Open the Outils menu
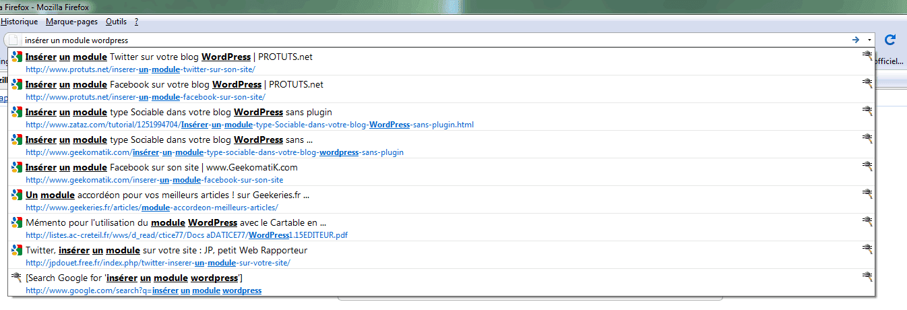907x310 pixels. pyautogui.click(x=116, y=22)
